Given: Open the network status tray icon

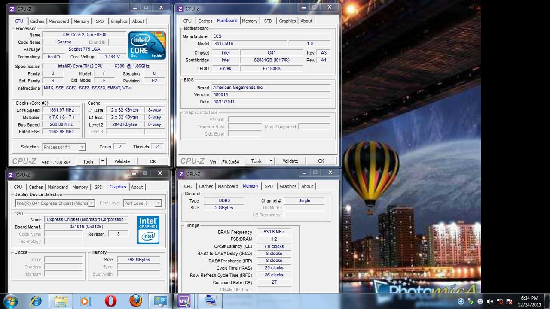Looking at the screenshot, I should 500,301.
